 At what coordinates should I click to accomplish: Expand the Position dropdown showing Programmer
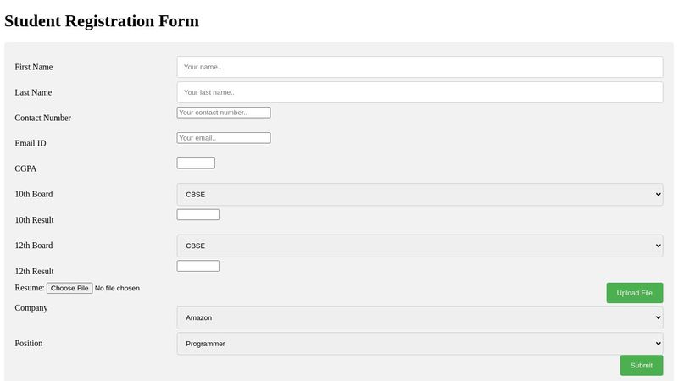click(x=420, y=344)
